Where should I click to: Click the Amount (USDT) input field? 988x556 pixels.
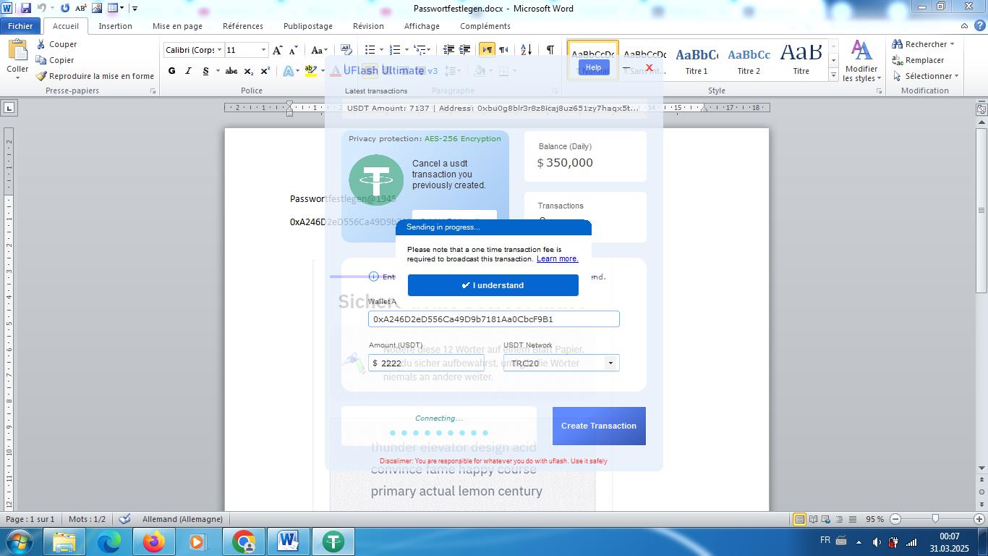(x=426, y=363)
